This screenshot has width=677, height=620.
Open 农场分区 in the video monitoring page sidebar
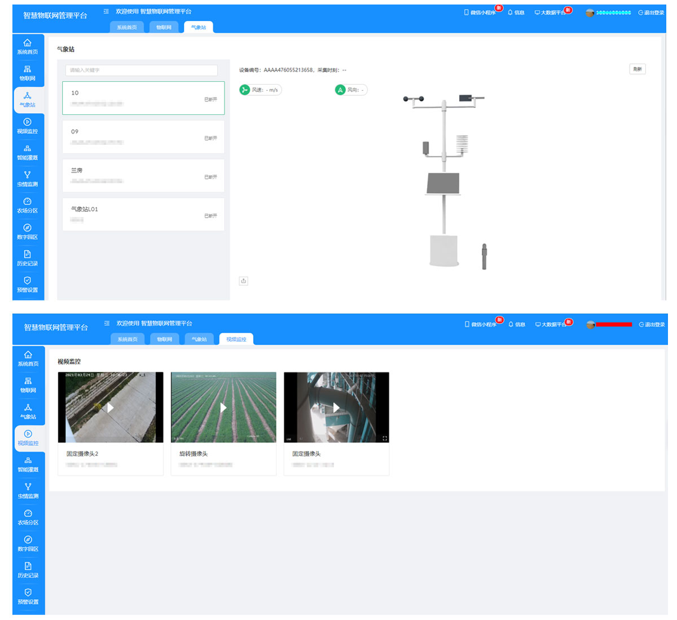pyautogui.click(x=28, y=517)
